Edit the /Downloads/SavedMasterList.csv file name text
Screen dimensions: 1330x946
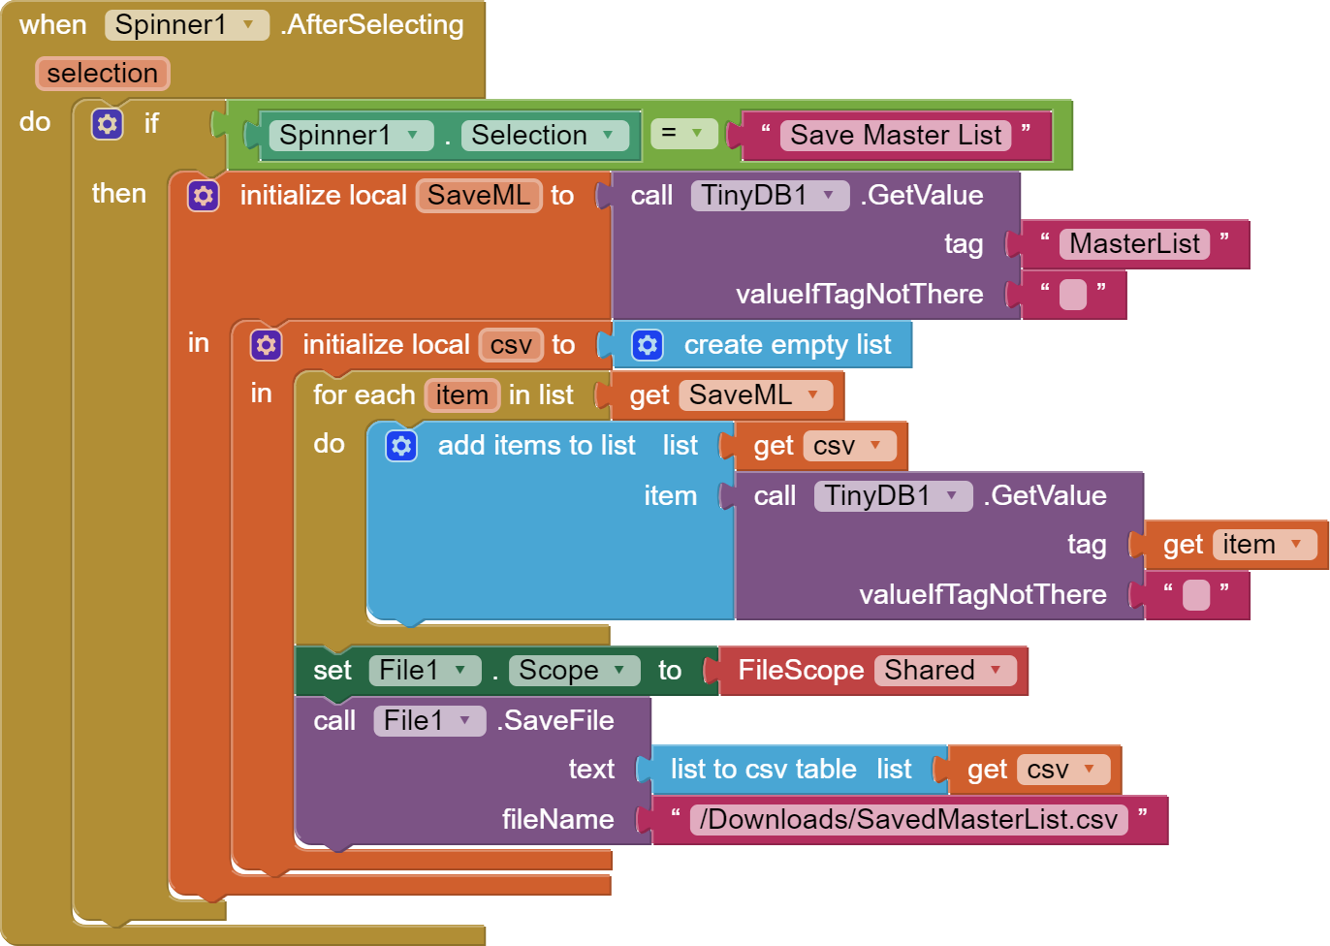(x=907, y=820)
